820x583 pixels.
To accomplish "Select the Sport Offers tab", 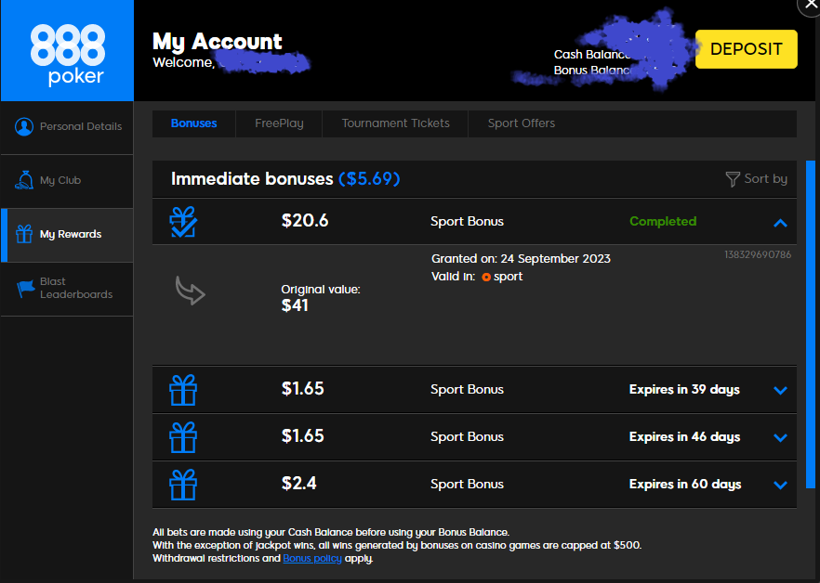I will pyautogui.click(x=521, y=123).
